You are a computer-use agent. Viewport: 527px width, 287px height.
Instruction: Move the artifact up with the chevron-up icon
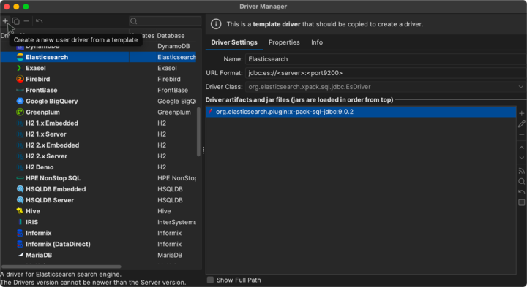(522, 148)
